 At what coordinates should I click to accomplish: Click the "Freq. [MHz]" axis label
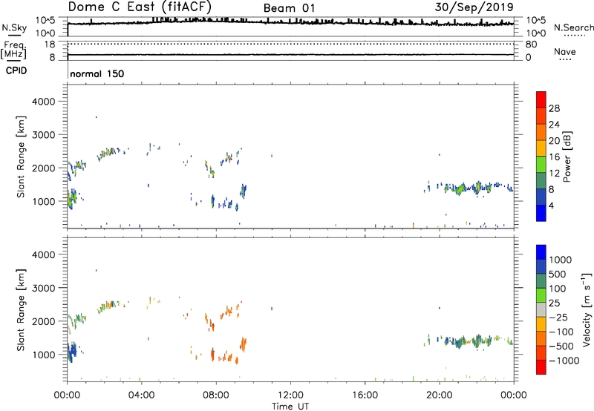[x=13, y=50]
